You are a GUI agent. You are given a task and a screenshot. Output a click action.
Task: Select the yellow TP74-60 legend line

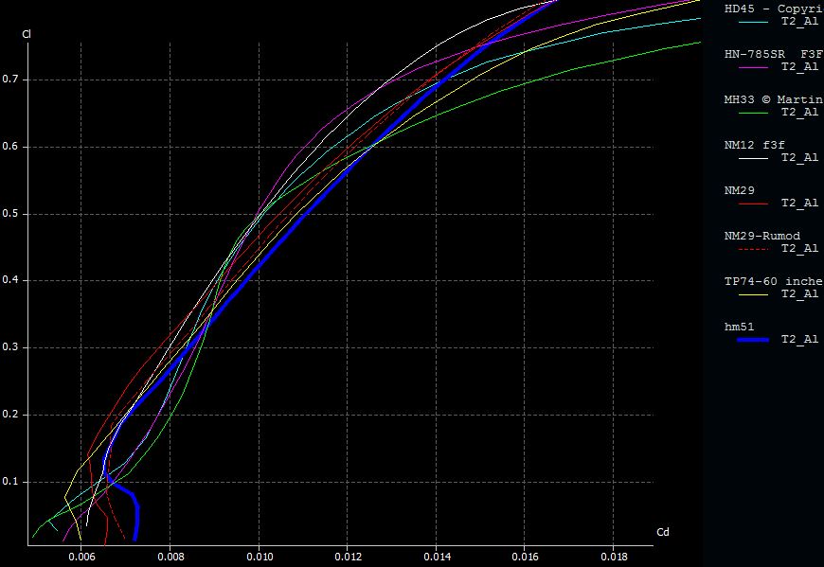click(752, 294)
